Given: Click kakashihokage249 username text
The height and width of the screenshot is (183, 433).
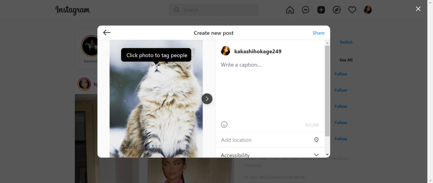Looking at the screenshot, I should pos(258,51).
